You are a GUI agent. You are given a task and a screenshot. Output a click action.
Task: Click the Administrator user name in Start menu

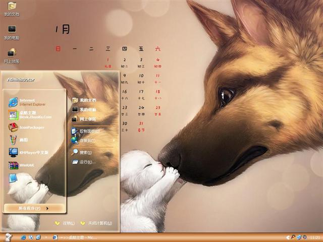(21, 80)
